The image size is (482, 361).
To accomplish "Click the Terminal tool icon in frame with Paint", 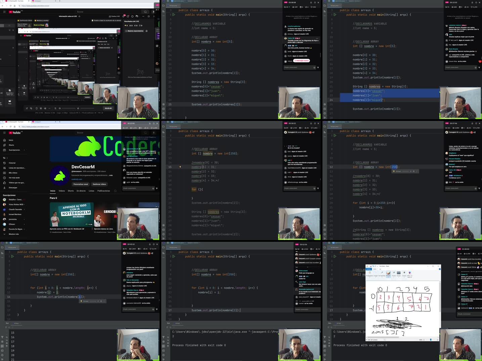I will 325,350.
